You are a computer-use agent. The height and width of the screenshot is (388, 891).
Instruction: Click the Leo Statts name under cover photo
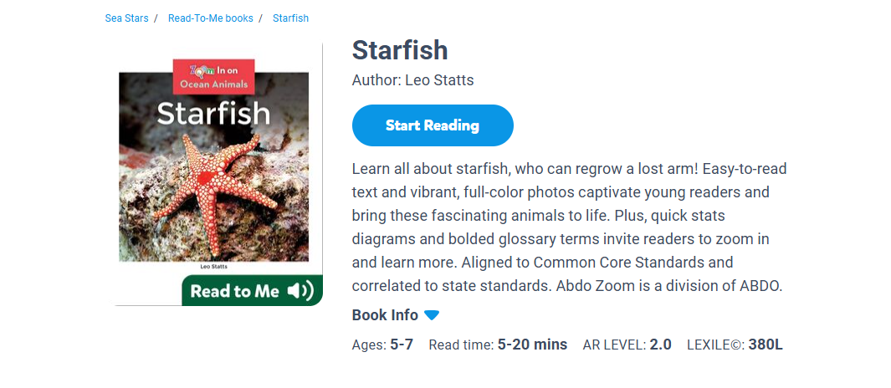[214, 266]
